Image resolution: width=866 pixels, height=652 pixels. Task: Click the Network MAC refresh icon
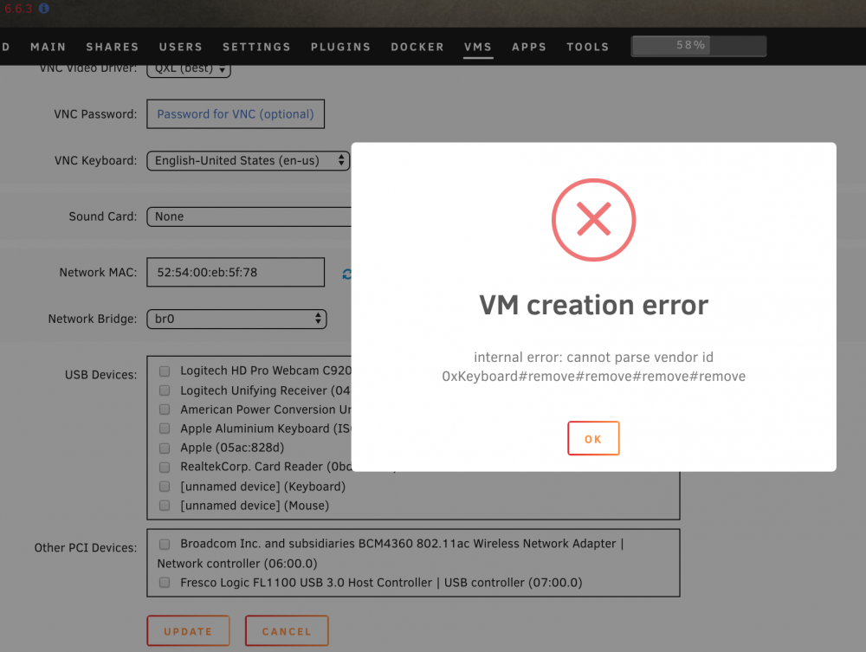(346, 274)
